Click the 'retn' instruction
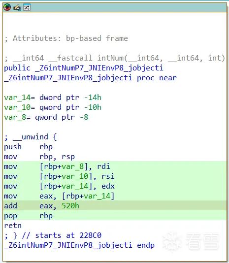This screenshot has height=263, width=229. [x=13, y=226]
